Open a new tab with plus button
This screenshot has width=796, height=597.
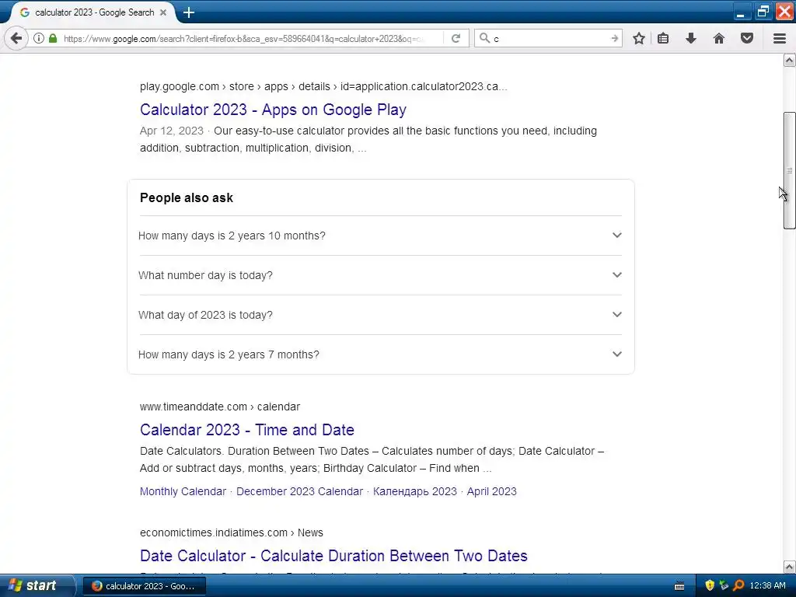tap(189, 12)
